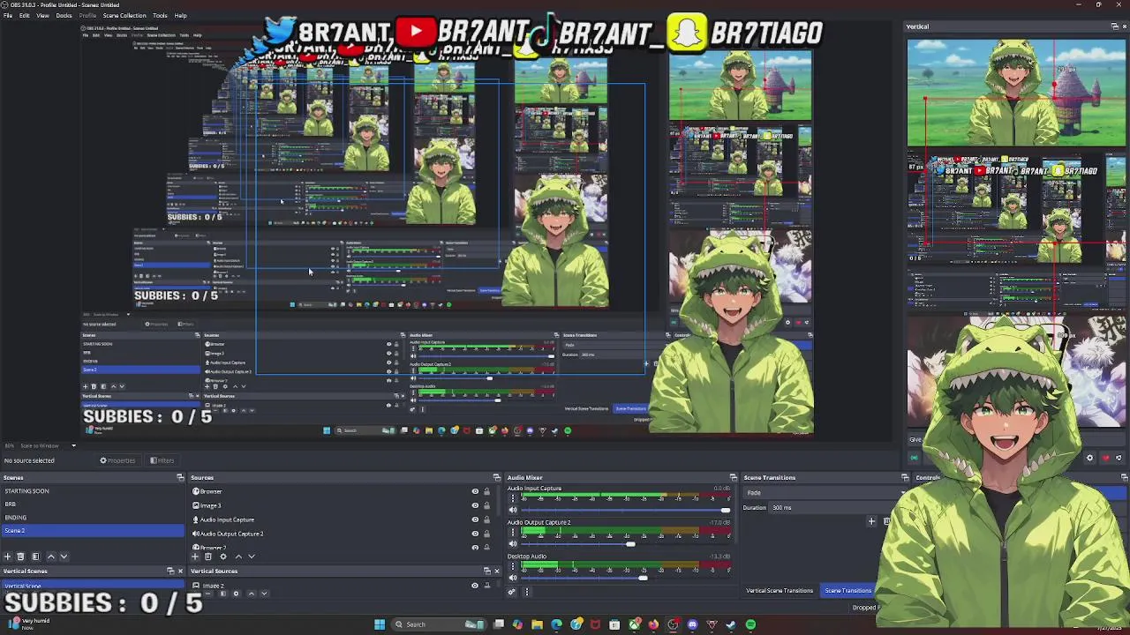Remove selected scene with trash icon

(x=20, y=557)
